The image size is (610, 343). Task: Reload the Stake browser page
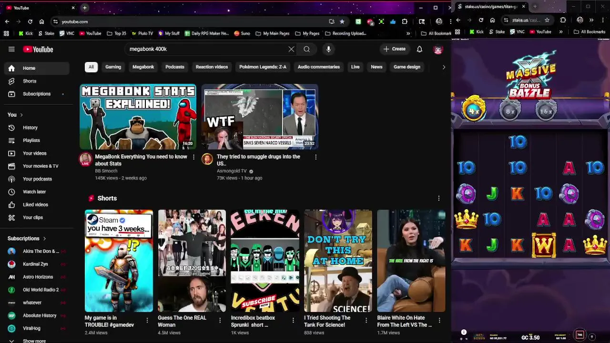481,20
